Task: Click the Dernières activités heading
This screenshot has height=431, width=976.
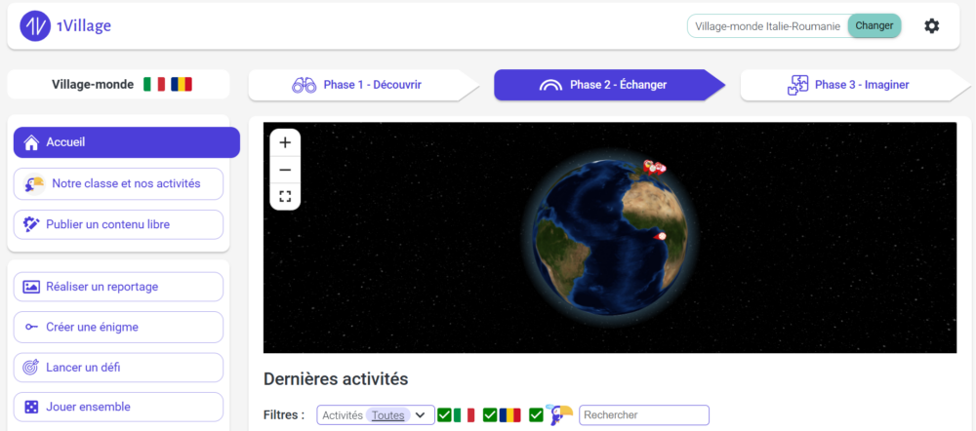Action: click(336, 378)
